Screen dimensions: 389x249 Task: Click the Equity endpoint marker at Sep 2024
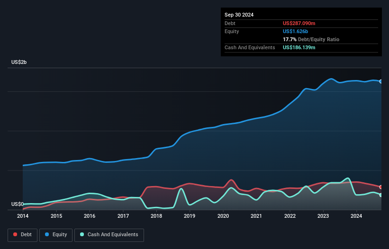pos(381,81)
